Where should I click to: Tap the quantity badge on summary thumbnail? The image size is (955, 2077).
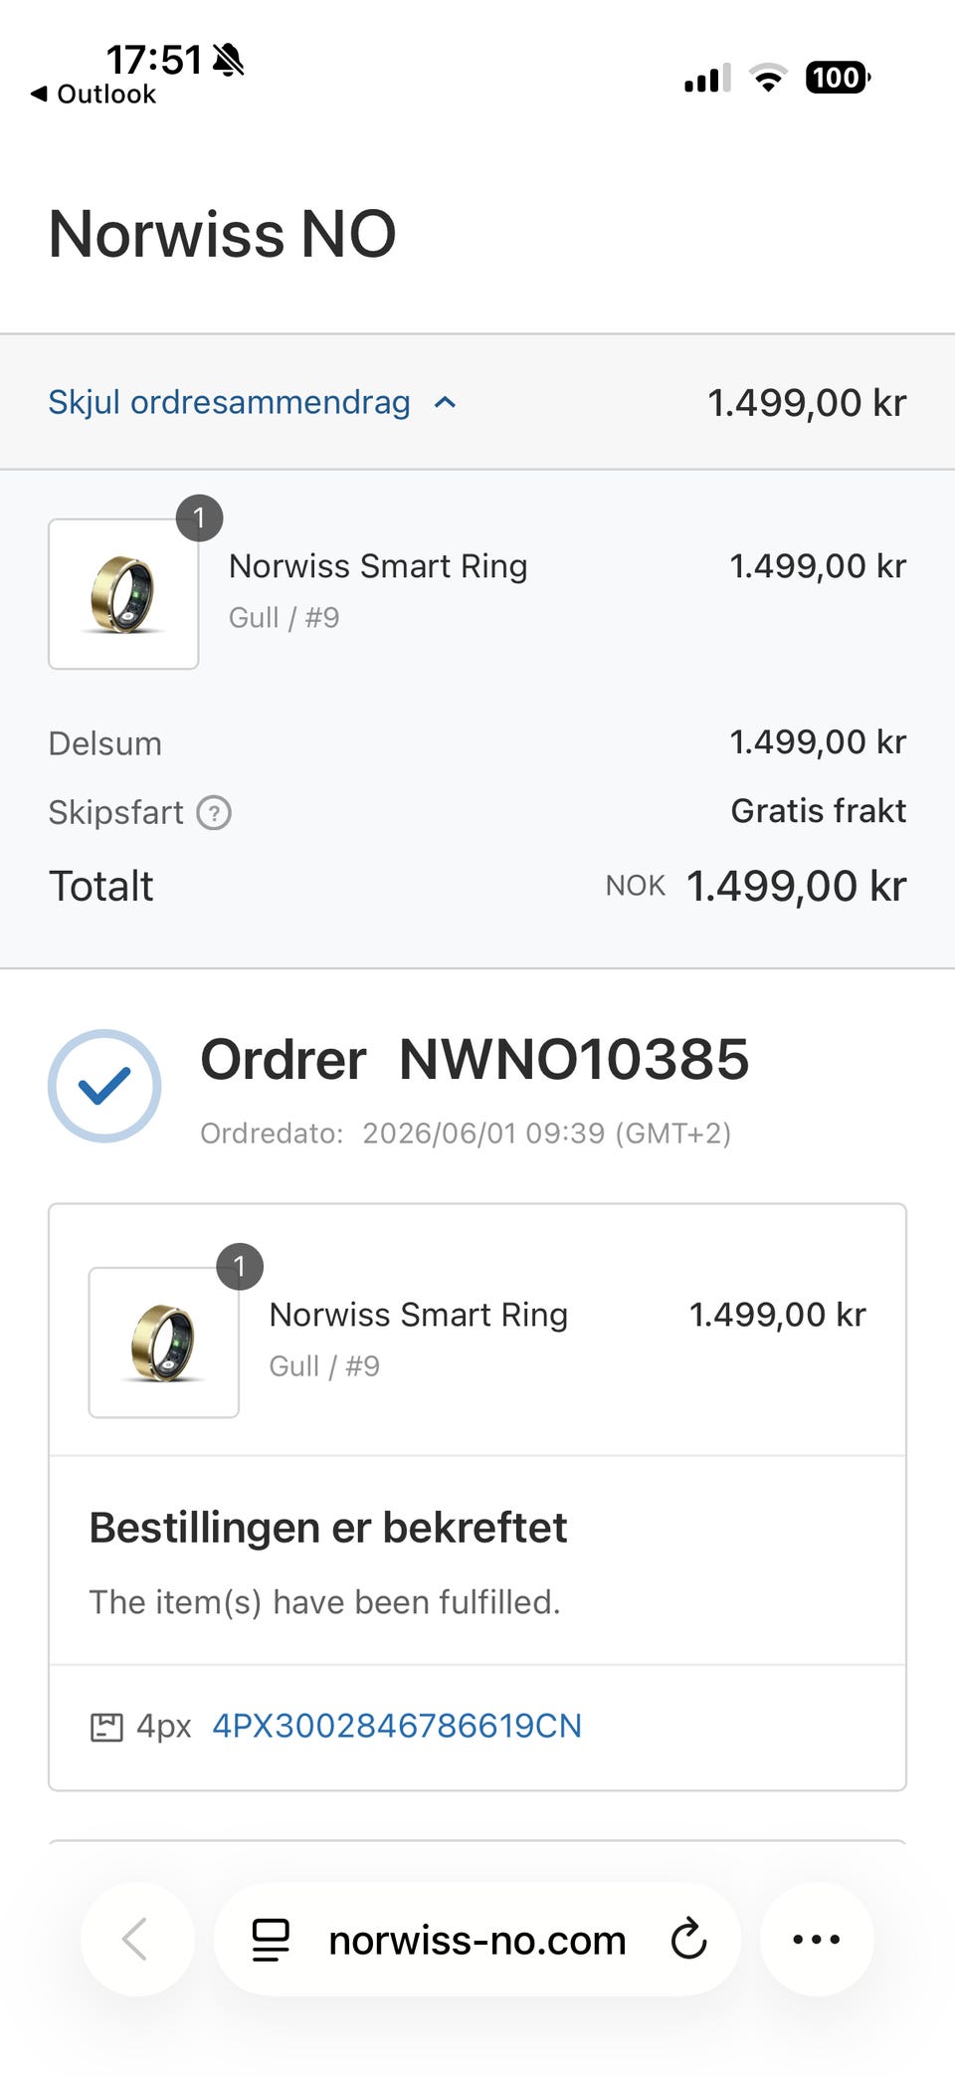click(199, 519)
